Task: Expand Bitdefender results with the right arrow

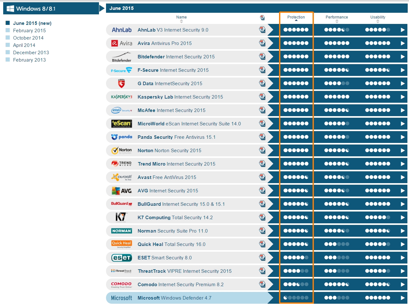Action: click(x=403, y=56)
